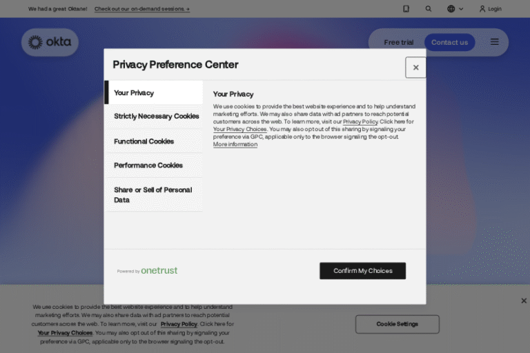Click the OneTrust logo
The height and width of the screenshot is (353, 530).
(159, 271)
